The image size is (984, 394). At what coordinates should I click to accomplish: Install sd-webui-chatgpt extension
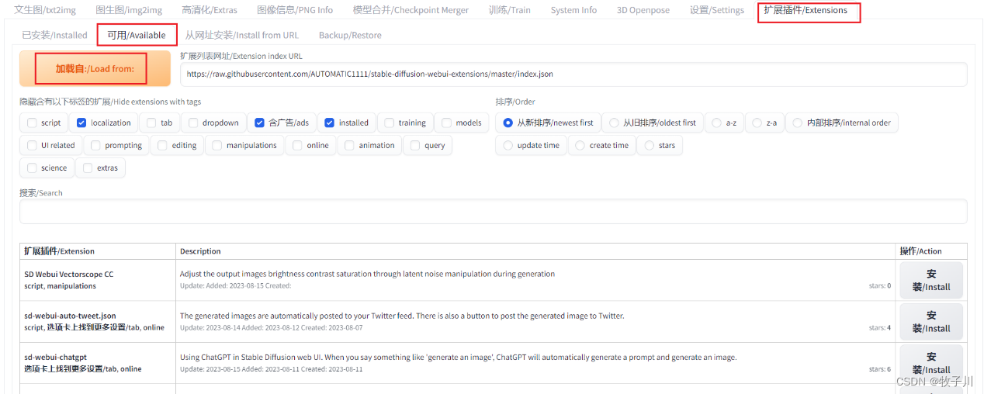pyautogui.click(x=931, y=363)
